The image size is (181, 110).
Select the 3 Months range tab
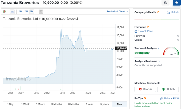click(56, 104)
